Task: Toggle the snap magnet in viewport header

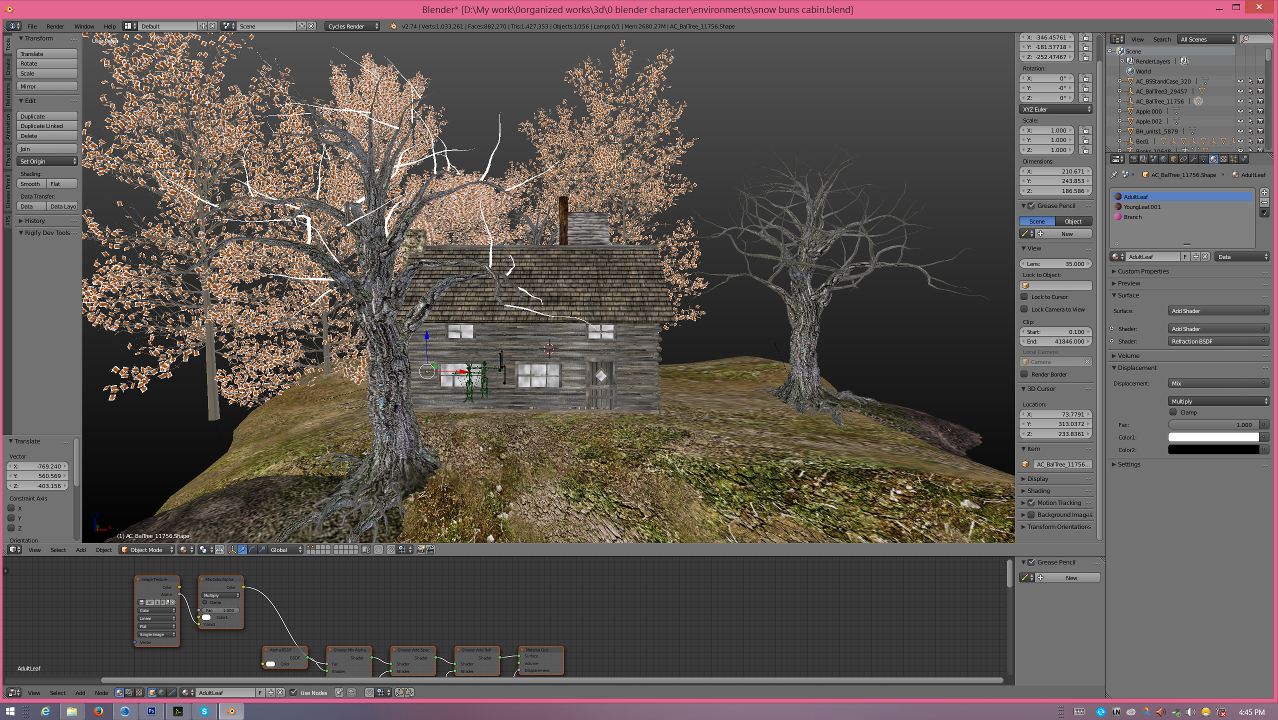Action: [390, 549]
